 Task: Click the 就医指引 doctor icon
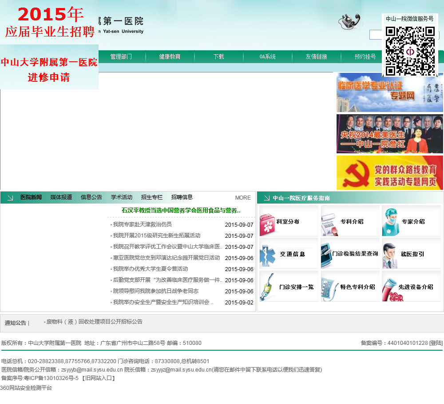(390, 256)
